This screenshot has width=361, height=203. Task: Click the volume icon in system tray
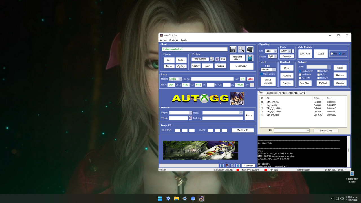pos(342,198)
